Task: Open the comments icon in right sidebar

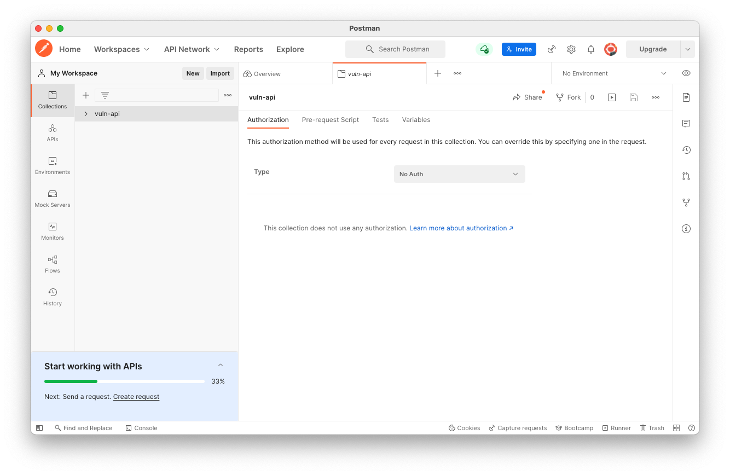Action: pos(686,124)
